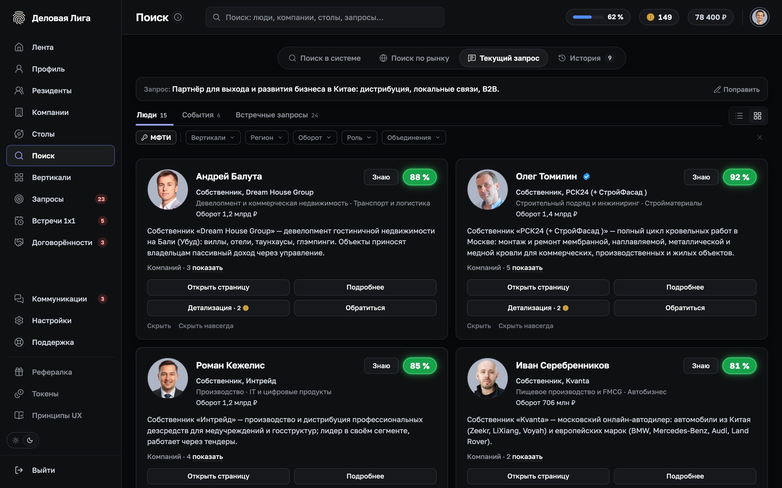Click the 88 % match badge
782x488 pixels.
pos(420,177)
